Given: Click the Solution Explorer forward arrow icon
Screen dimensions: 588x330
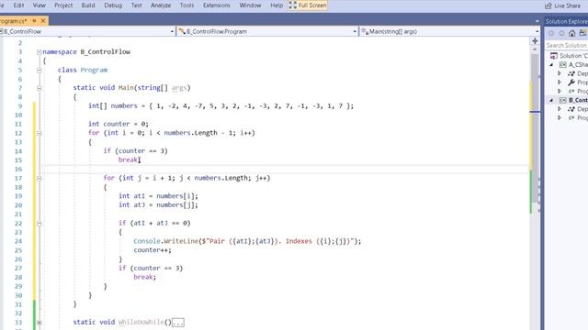Looking at the screenshot, I should (561, 33).
